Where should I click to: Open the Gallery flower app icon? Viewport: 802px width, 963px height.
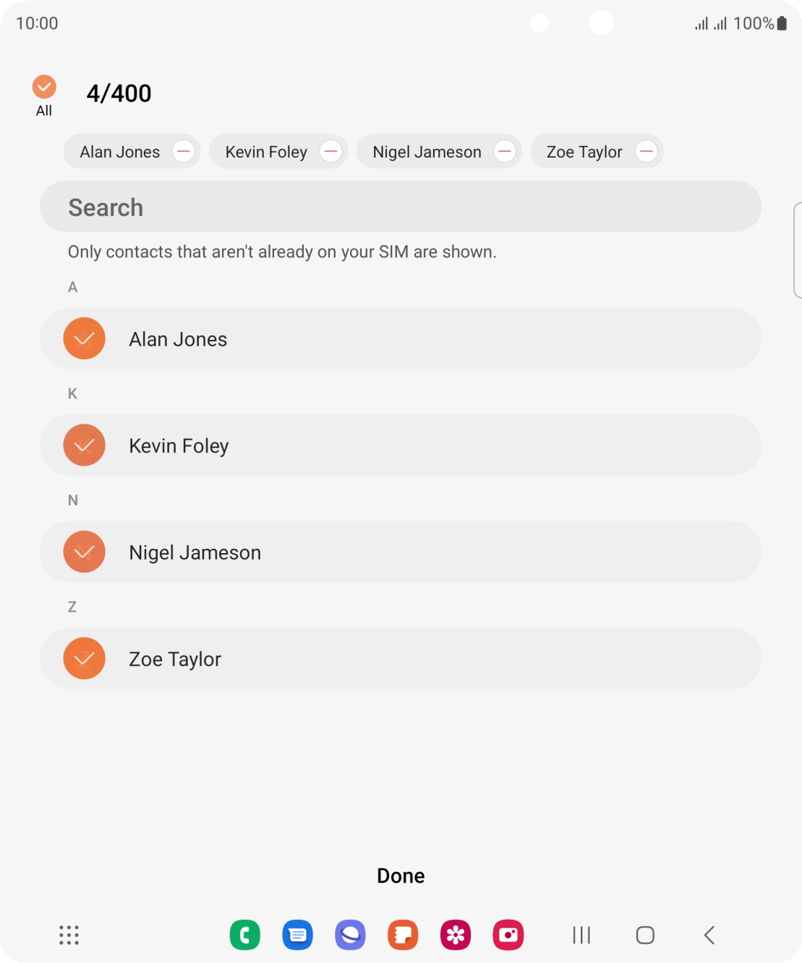click(456, 935)
